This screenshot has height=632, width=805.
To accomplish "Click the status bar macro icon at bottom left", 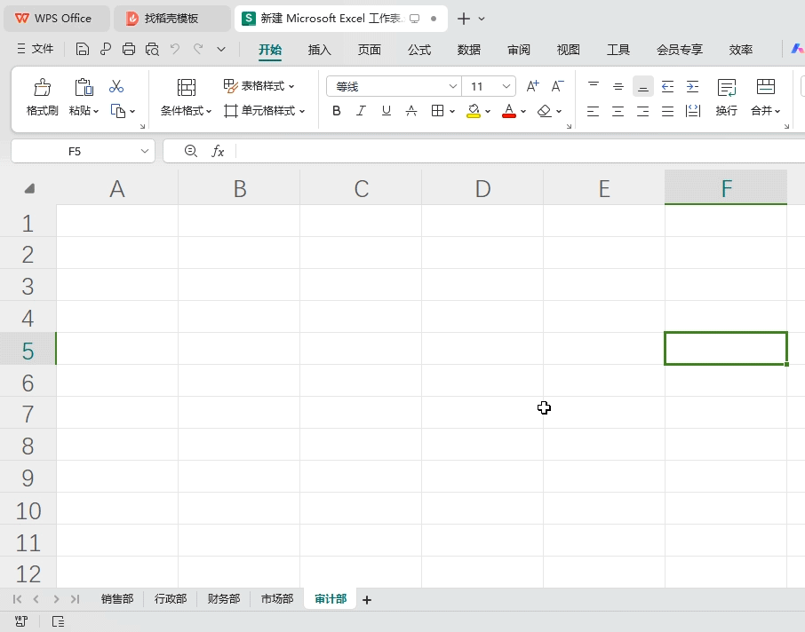I will 21,621.
